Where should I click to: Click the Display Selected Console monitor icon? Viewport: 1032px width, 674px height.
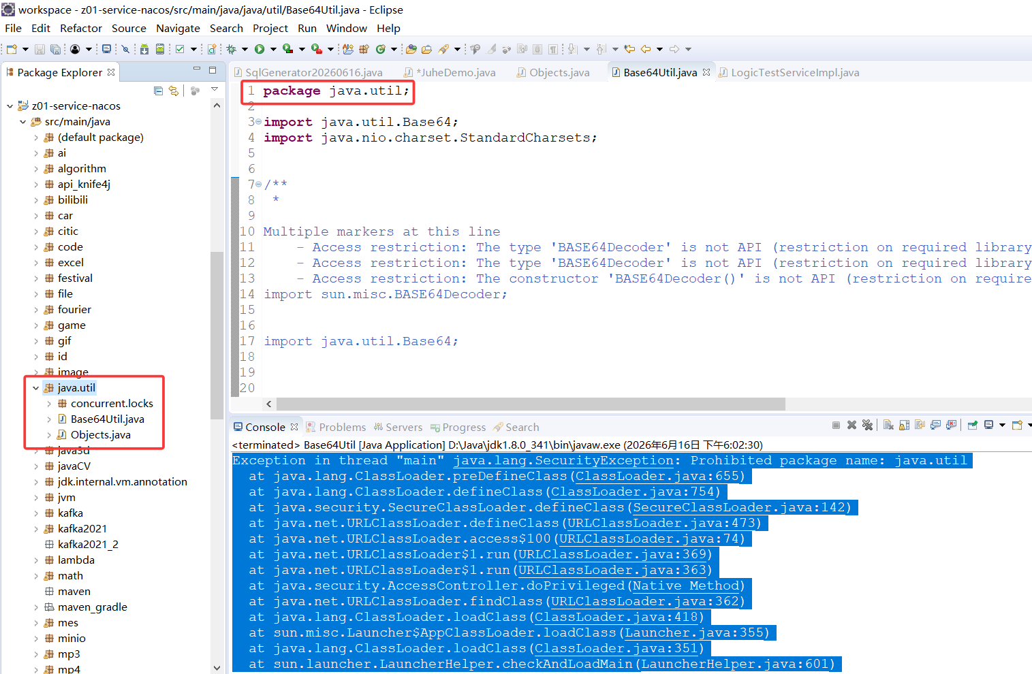click(988, 425)
